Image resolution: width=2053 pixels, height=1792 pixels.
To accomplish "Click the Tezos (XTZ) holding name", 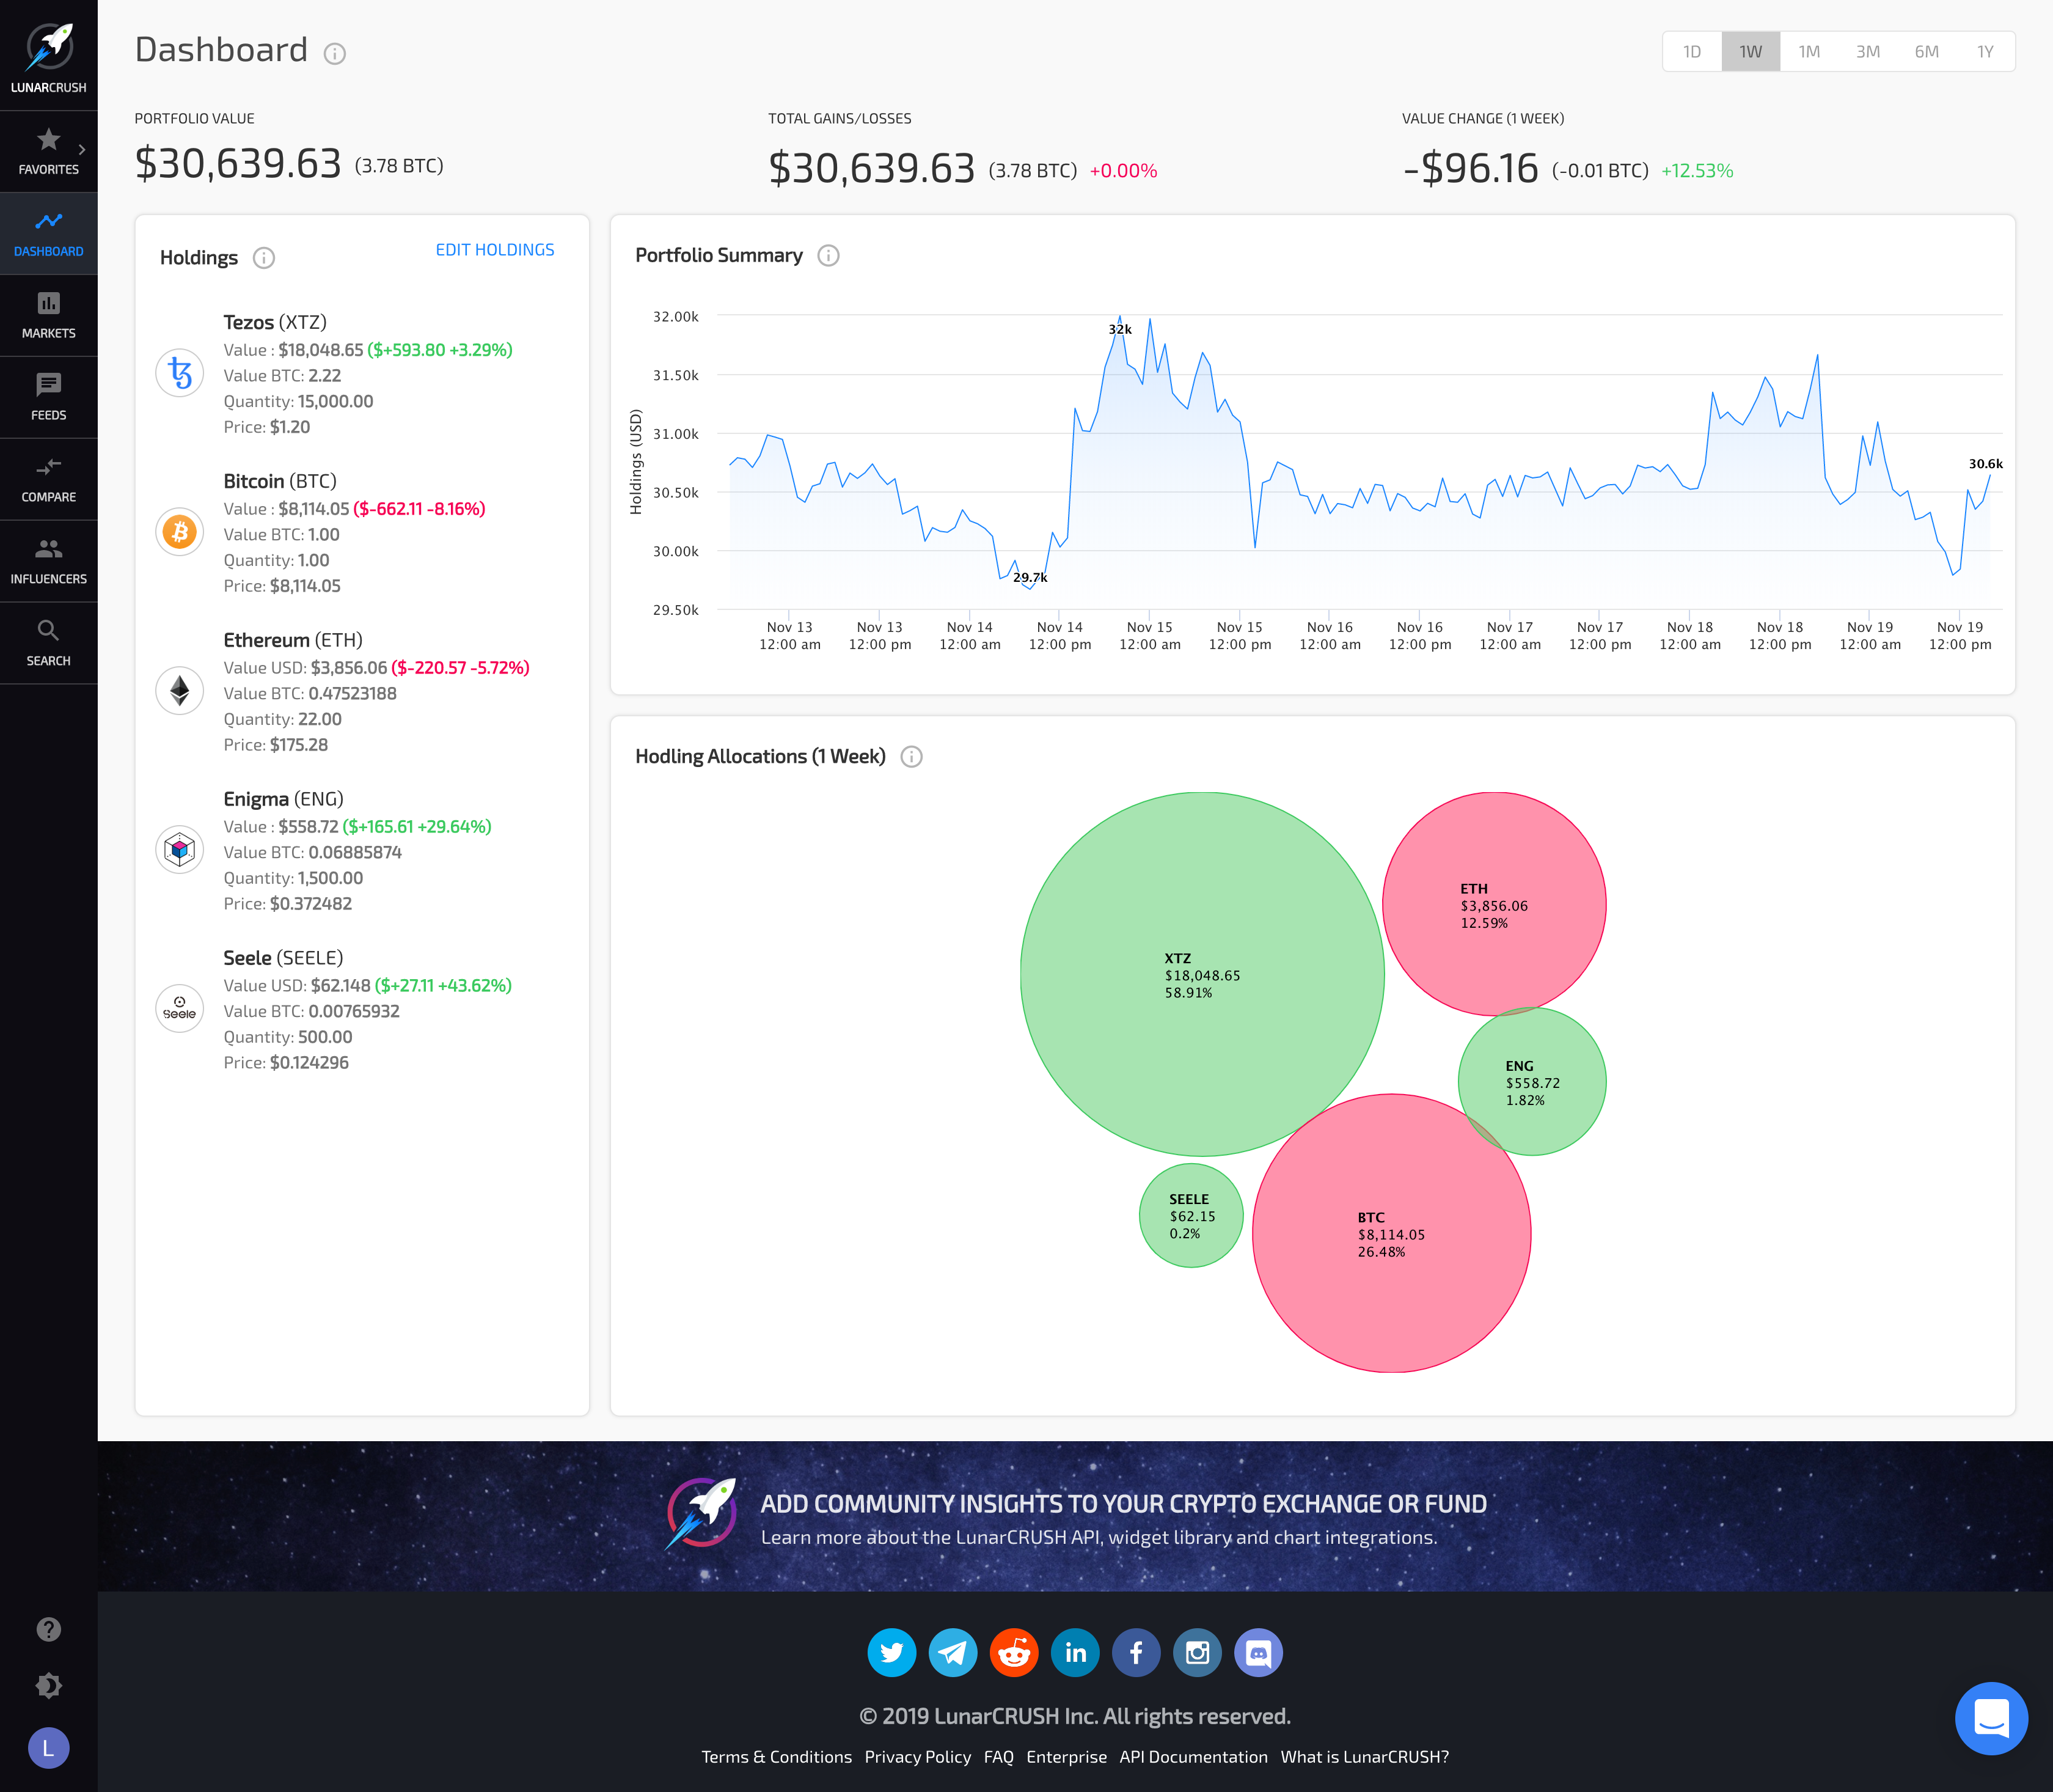I will pos(275,322).
